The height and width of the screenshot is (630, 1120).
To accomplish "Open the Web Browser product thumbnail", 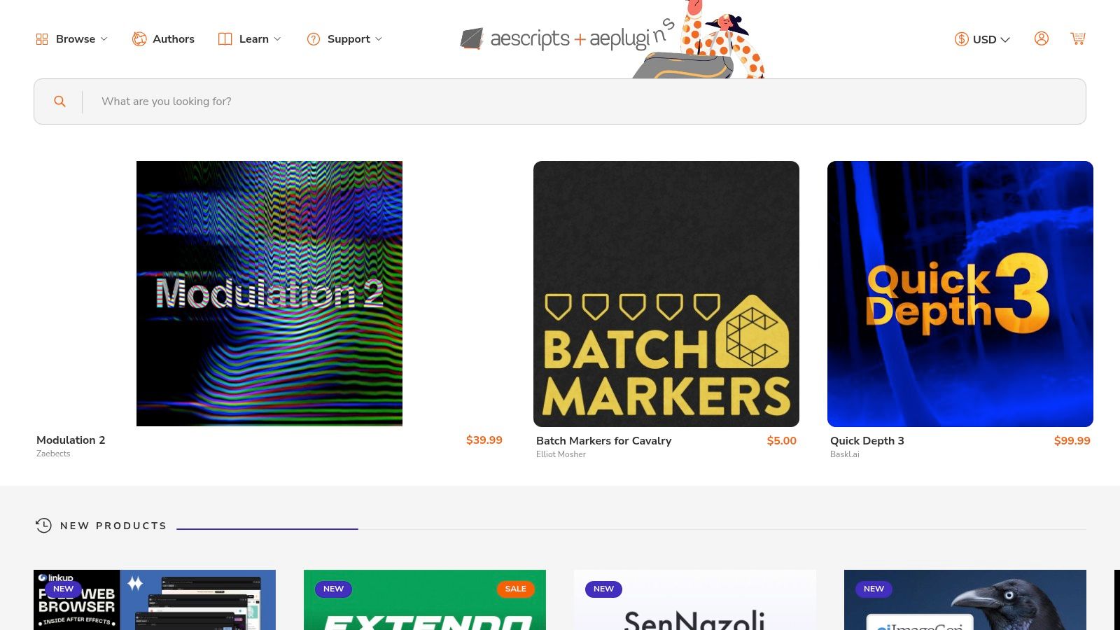I will coord(155,600).
